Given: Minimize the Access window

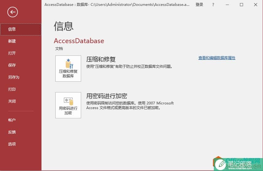Looking at the screenshot, I should coord(227,5).
